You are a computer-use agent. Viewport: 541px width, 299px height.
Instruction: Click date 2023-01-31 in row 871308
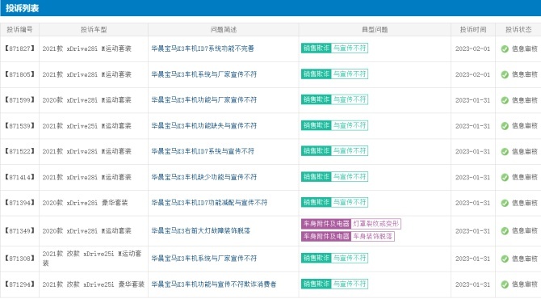(x=472, y=259)
